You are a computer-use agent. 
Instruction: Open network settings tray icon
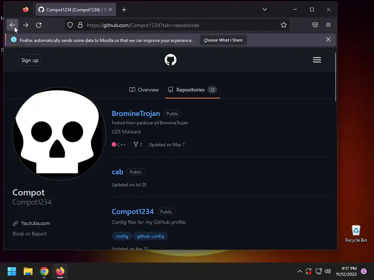pyautogui.click(x=318, y=271)
